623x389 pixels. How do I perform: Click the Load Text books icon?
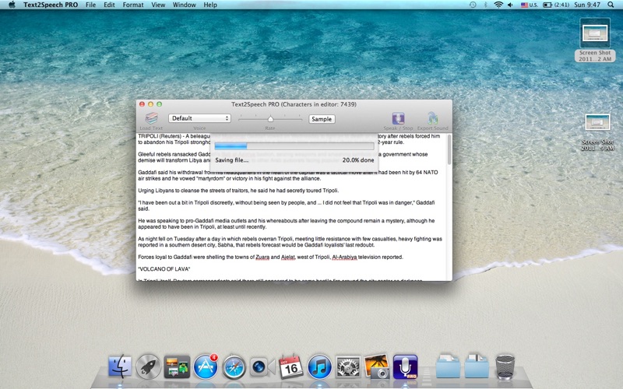[x=151, y=118]
